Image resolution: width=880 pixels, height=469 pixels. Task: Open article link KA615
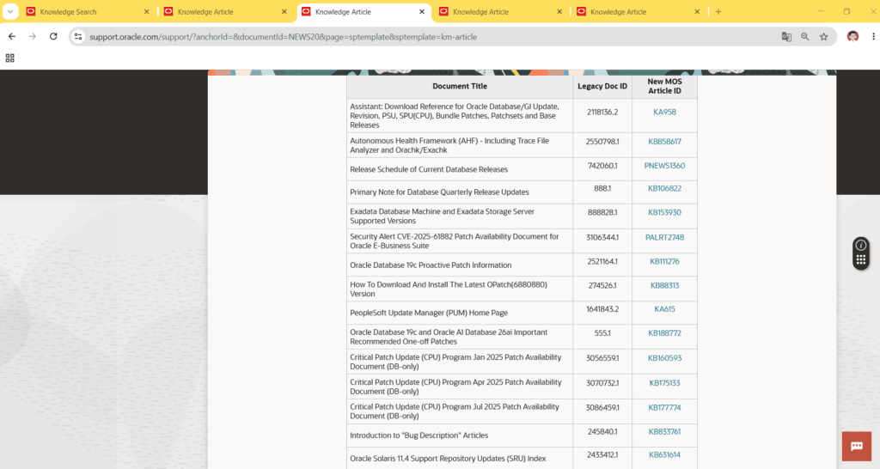[664, 309]
